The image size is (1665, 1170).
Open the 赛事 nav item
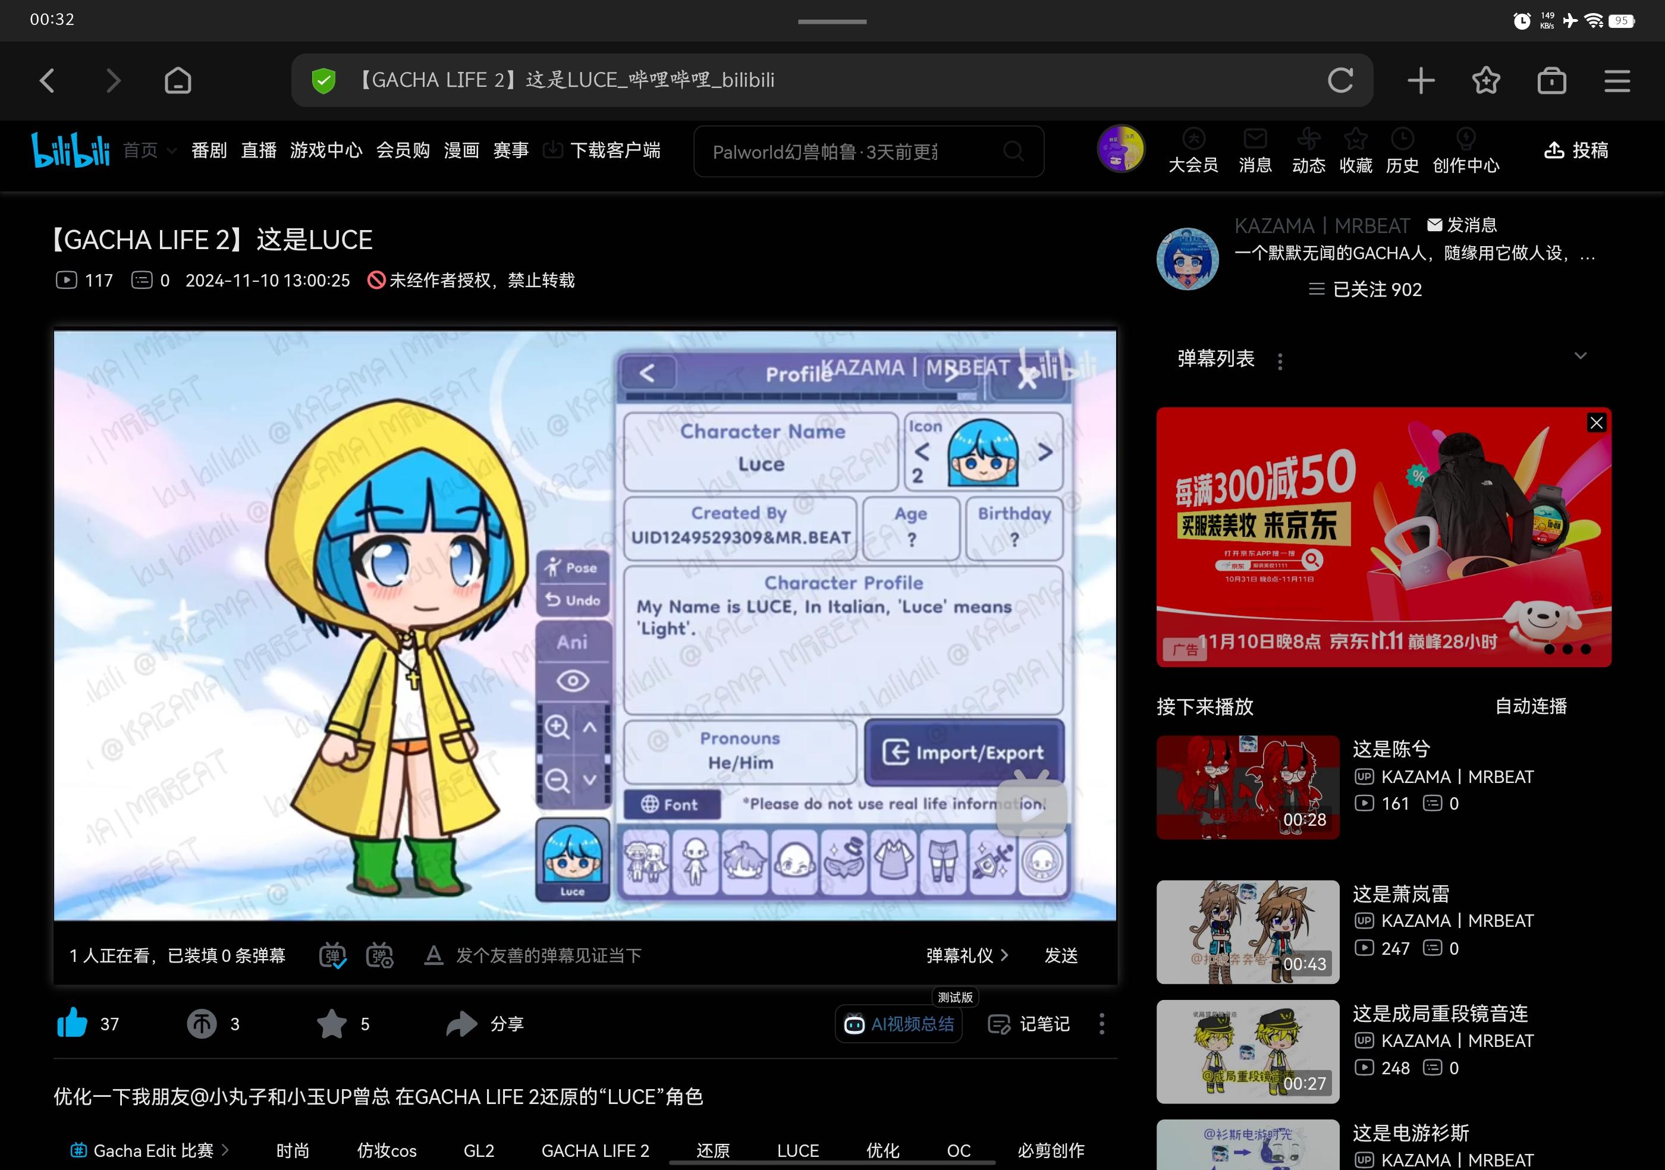[x=511, y=150]
